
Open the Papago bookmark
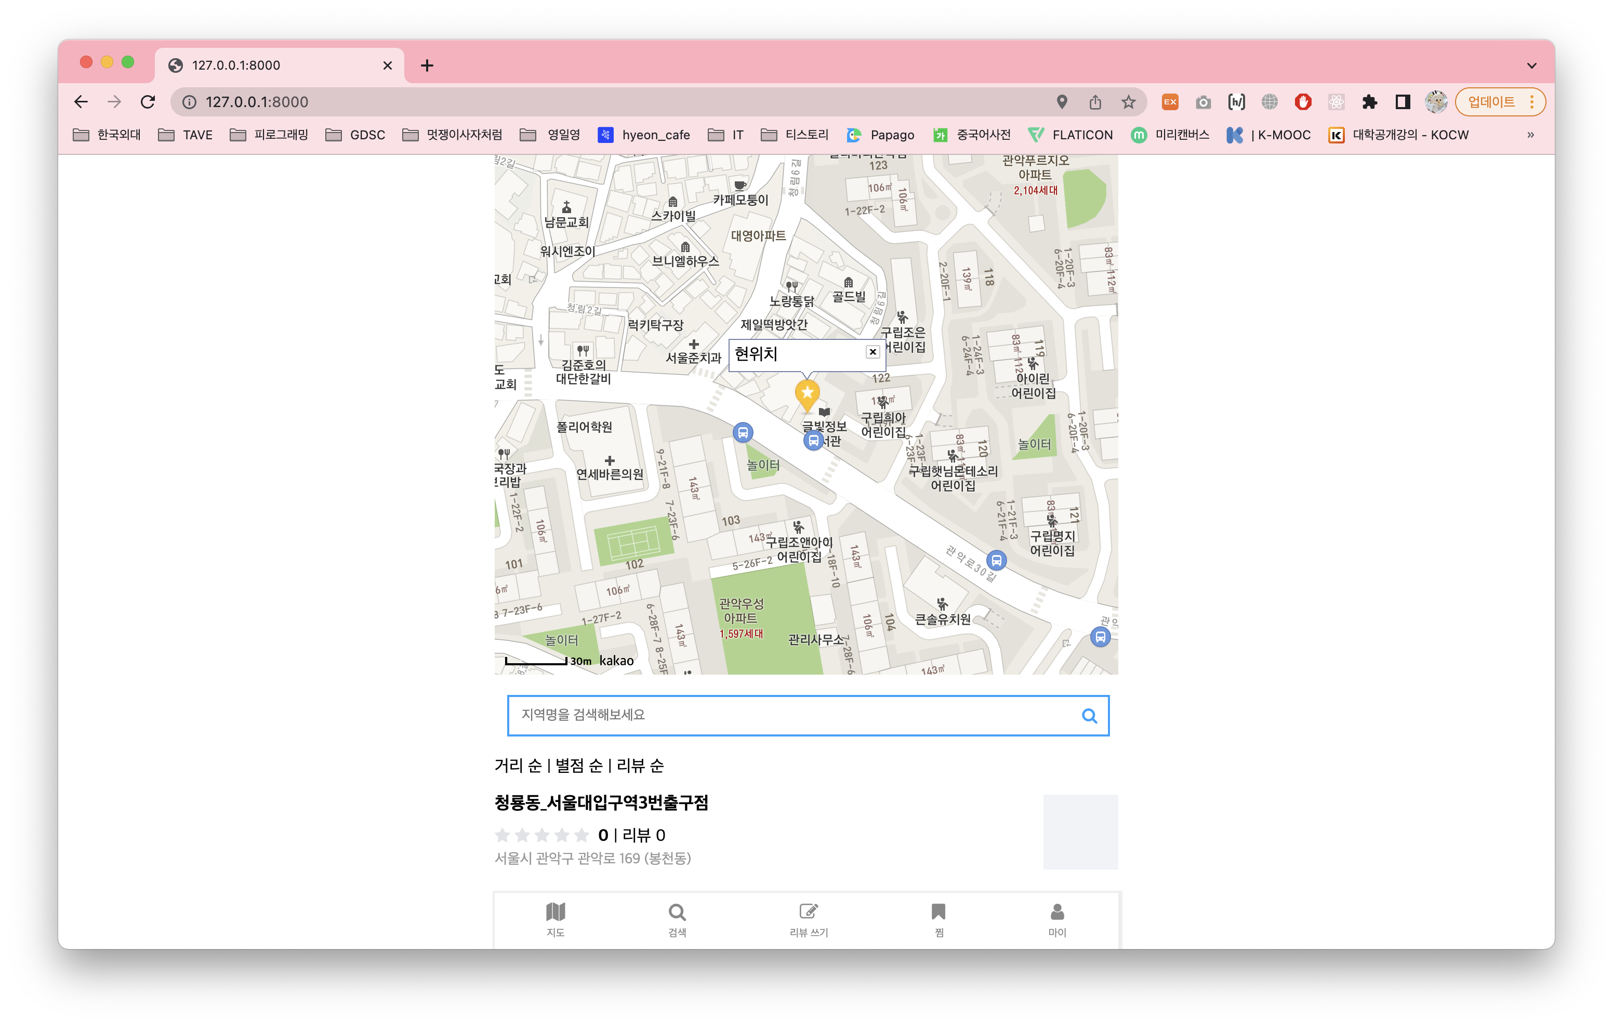coord(880,135)
